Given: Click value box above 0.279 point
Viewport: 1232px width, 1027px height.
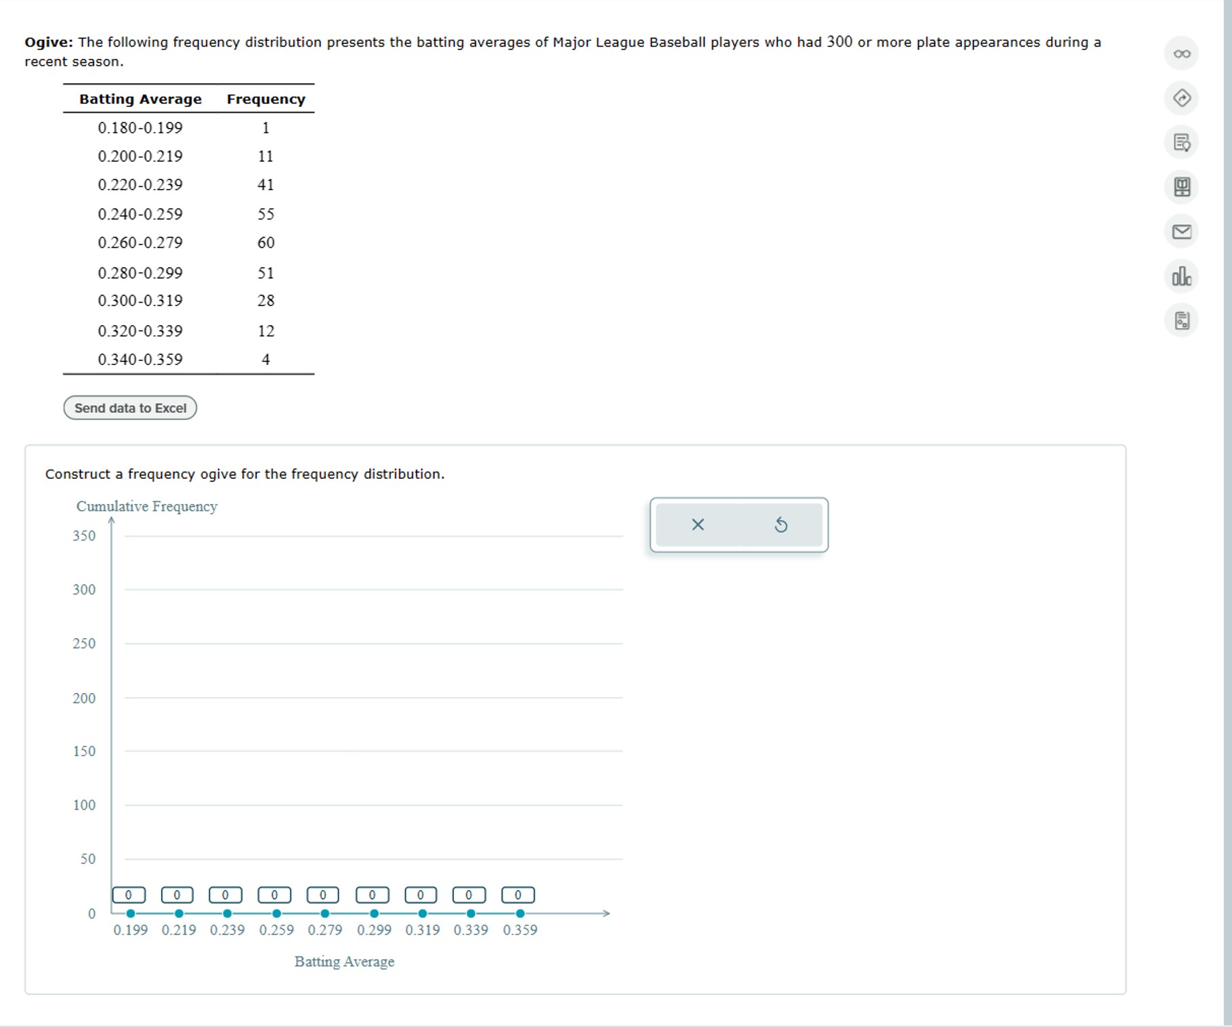Looking at the screenshot, I should 323,895.
